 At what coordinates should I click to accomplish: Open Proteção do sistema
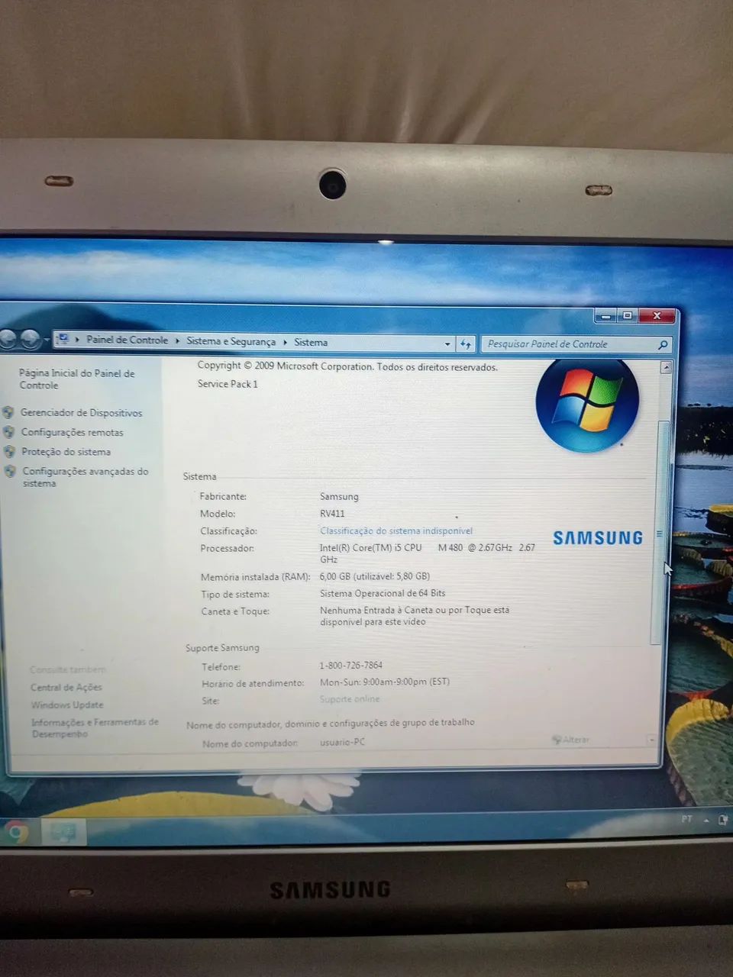[x=66, y=452]
